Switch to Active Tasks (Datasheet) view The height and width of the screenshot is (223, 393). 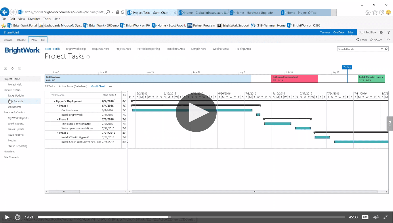click(73, 86)
